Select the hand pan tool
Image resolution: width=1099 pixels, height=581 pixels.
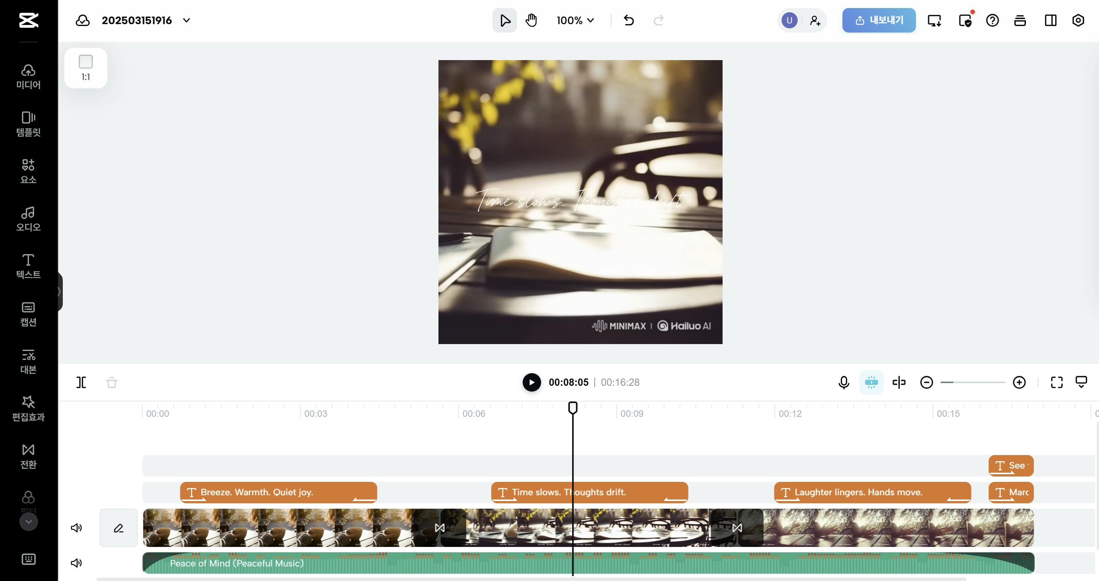pos(531,20)
